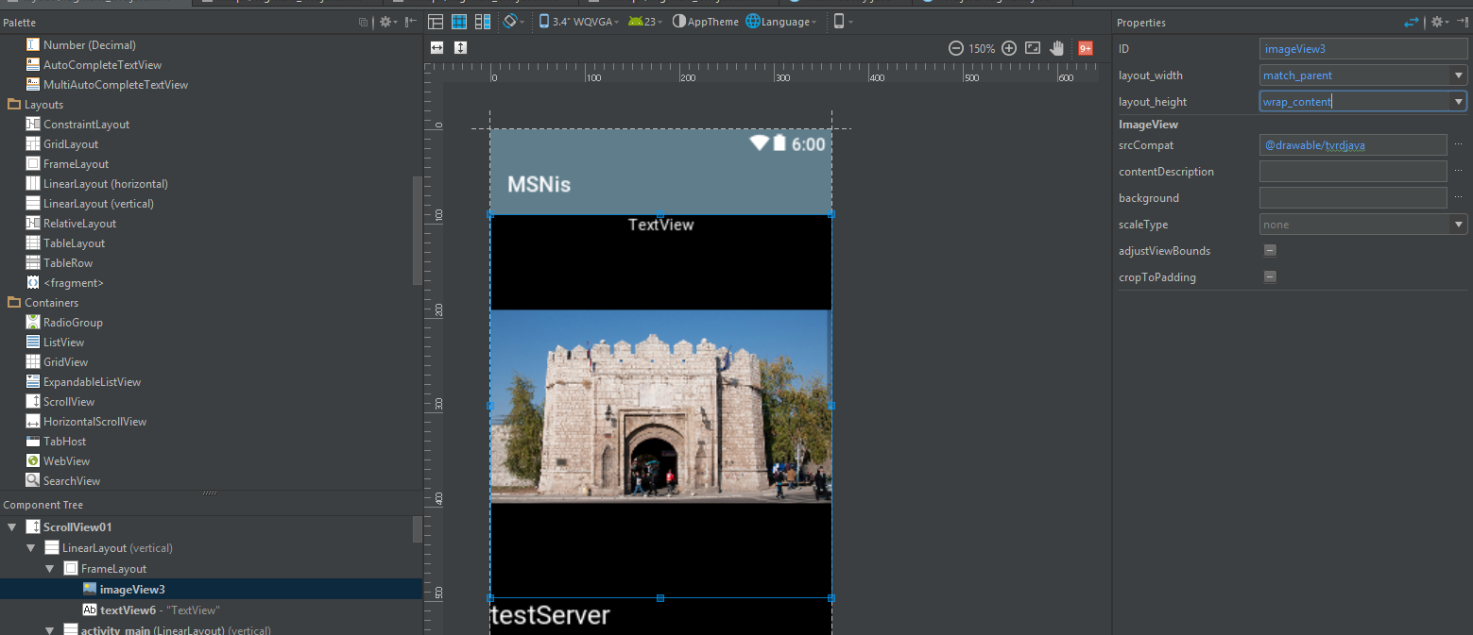Image resolution: width=1473 pixels, height=635 pixels.
Task: Select RelativeLayout in the palette
Action: point(72,224)
